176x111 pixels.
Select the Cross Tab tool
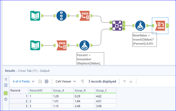pos(160,25)
